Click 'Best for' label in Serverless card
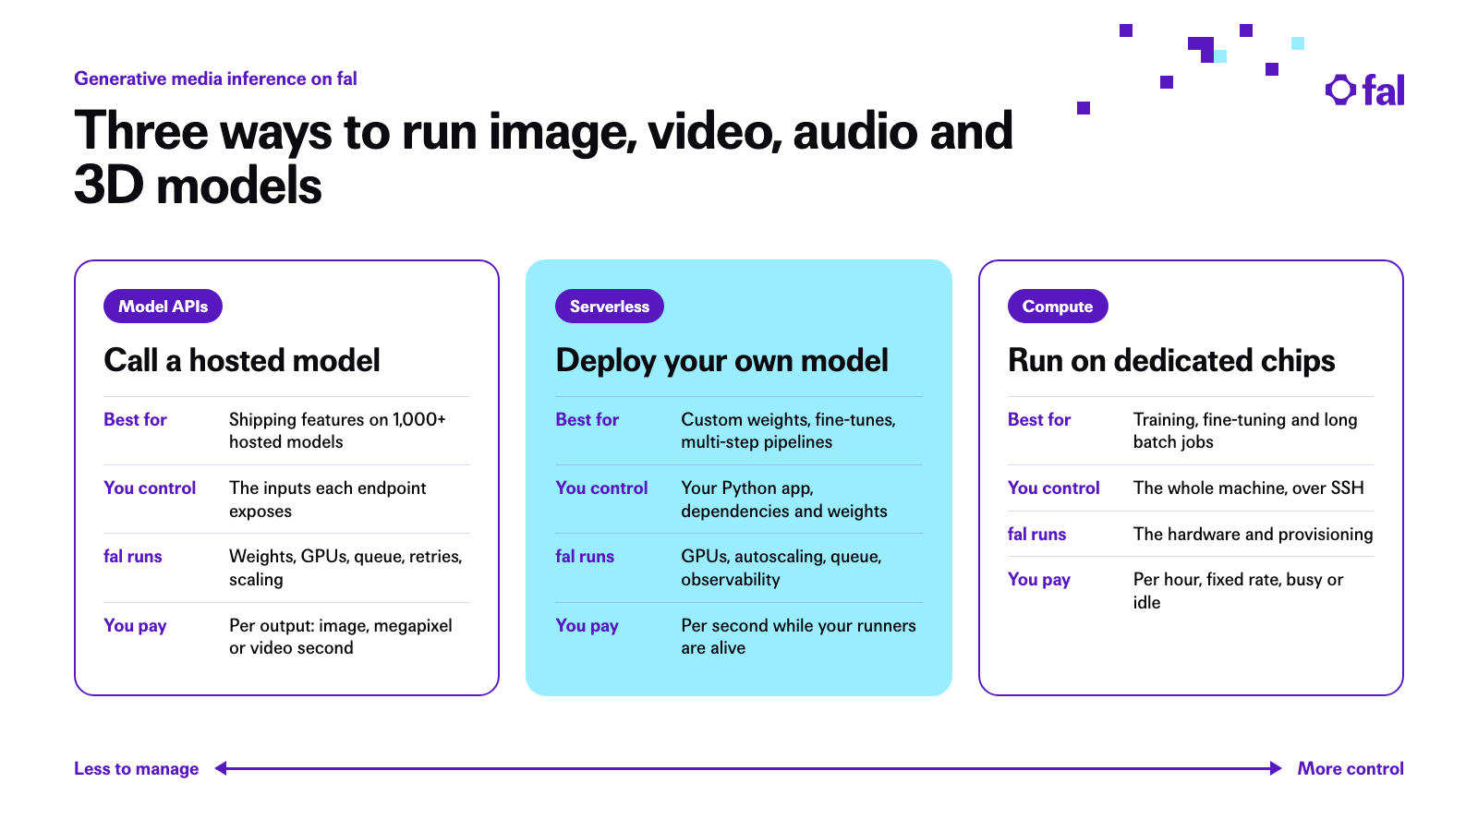Screen dimensions: 1478x831 point(587,419)
